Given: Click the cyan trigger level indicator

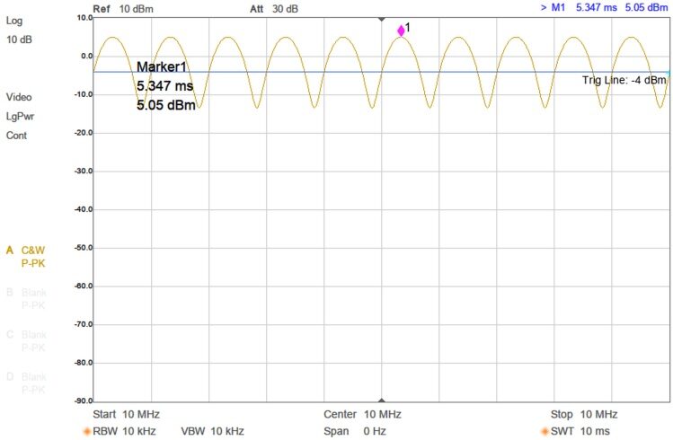Looking at the screenshot, I should point(668,74).
